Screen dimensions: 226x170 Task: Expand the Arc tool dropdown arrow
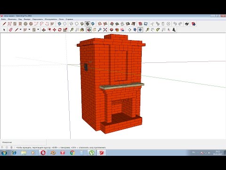point(29,30)
